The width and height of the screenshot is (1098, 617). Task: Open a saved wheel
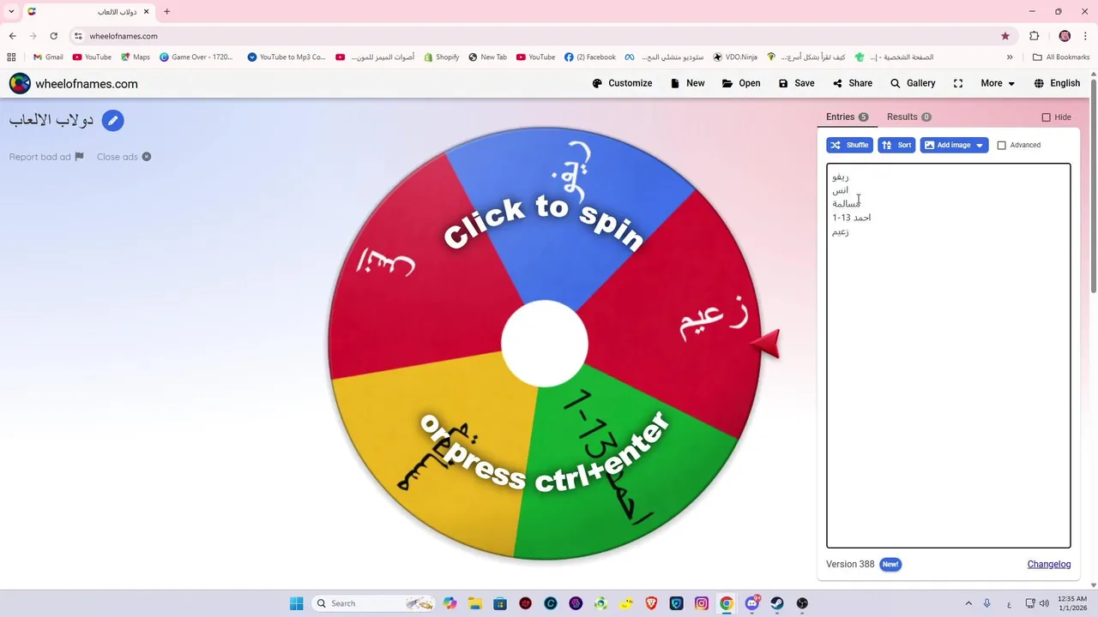click(x=741, y=83)
